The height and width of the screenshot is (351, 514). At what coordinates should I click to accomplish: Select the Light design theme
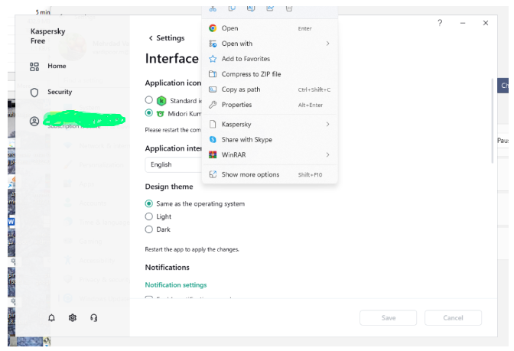pyautogui.click(x=149, y=216)
